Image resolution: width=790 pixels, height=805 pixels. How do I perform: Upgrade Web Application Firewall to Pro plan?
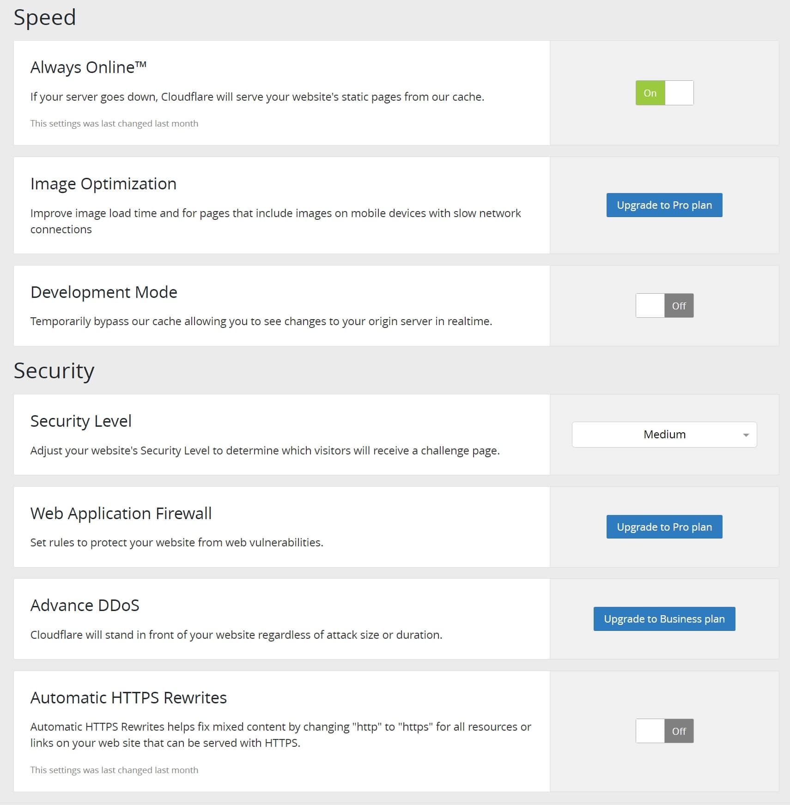pos(664,527)
